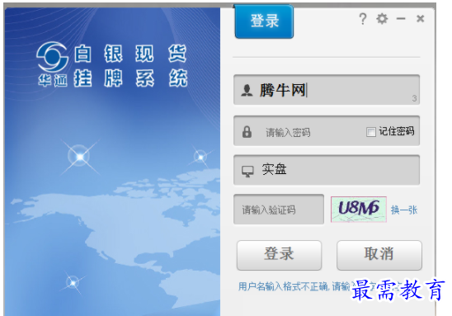Click the user silhouette icon
The height and width of the screenshot is (316, 452).
point(247,90)
